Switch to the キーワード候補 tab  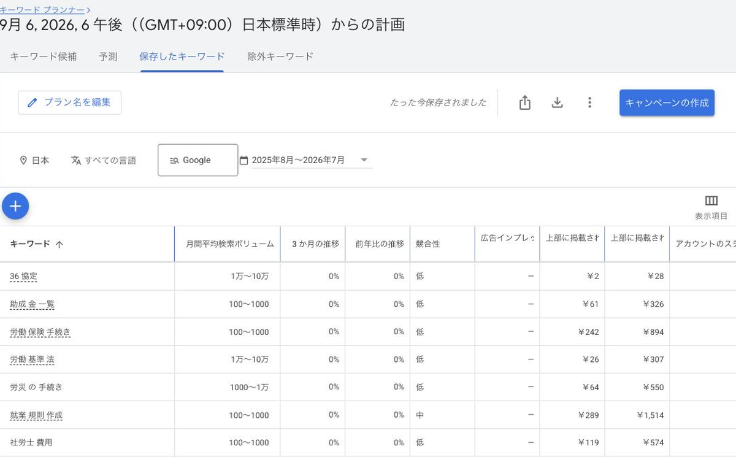tap(43, 56)
